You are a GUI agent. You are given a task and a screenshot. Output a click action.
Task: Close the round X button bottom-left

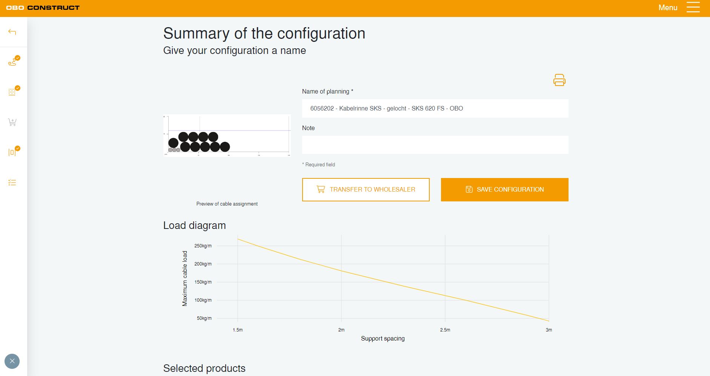pos(12,361)
